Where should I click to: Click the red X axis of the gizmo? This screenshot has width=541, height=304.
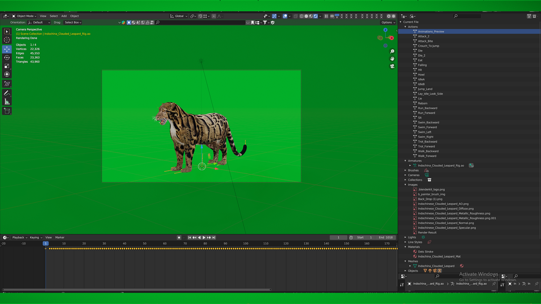coord(392,38)
